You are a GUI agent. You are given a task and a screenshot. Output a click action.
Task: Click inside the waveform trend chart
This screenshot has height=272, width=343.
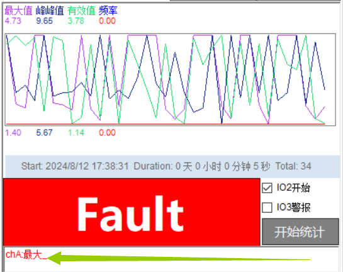coord(171,79)
